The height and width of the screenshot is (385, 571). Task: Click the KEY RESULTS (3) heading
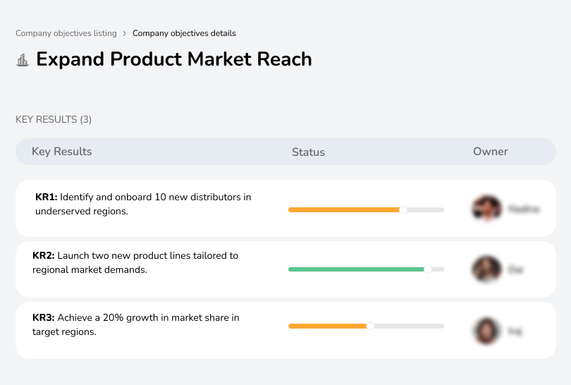click(54, 119)
